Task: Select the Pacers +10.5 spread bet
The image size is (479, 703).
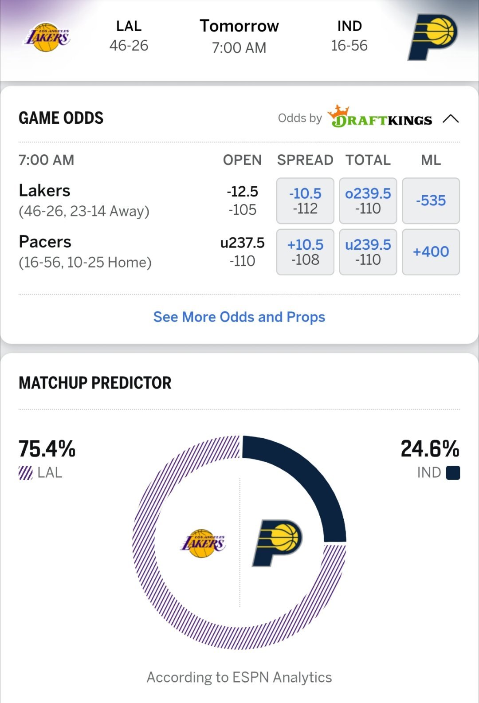Action: 305,252
